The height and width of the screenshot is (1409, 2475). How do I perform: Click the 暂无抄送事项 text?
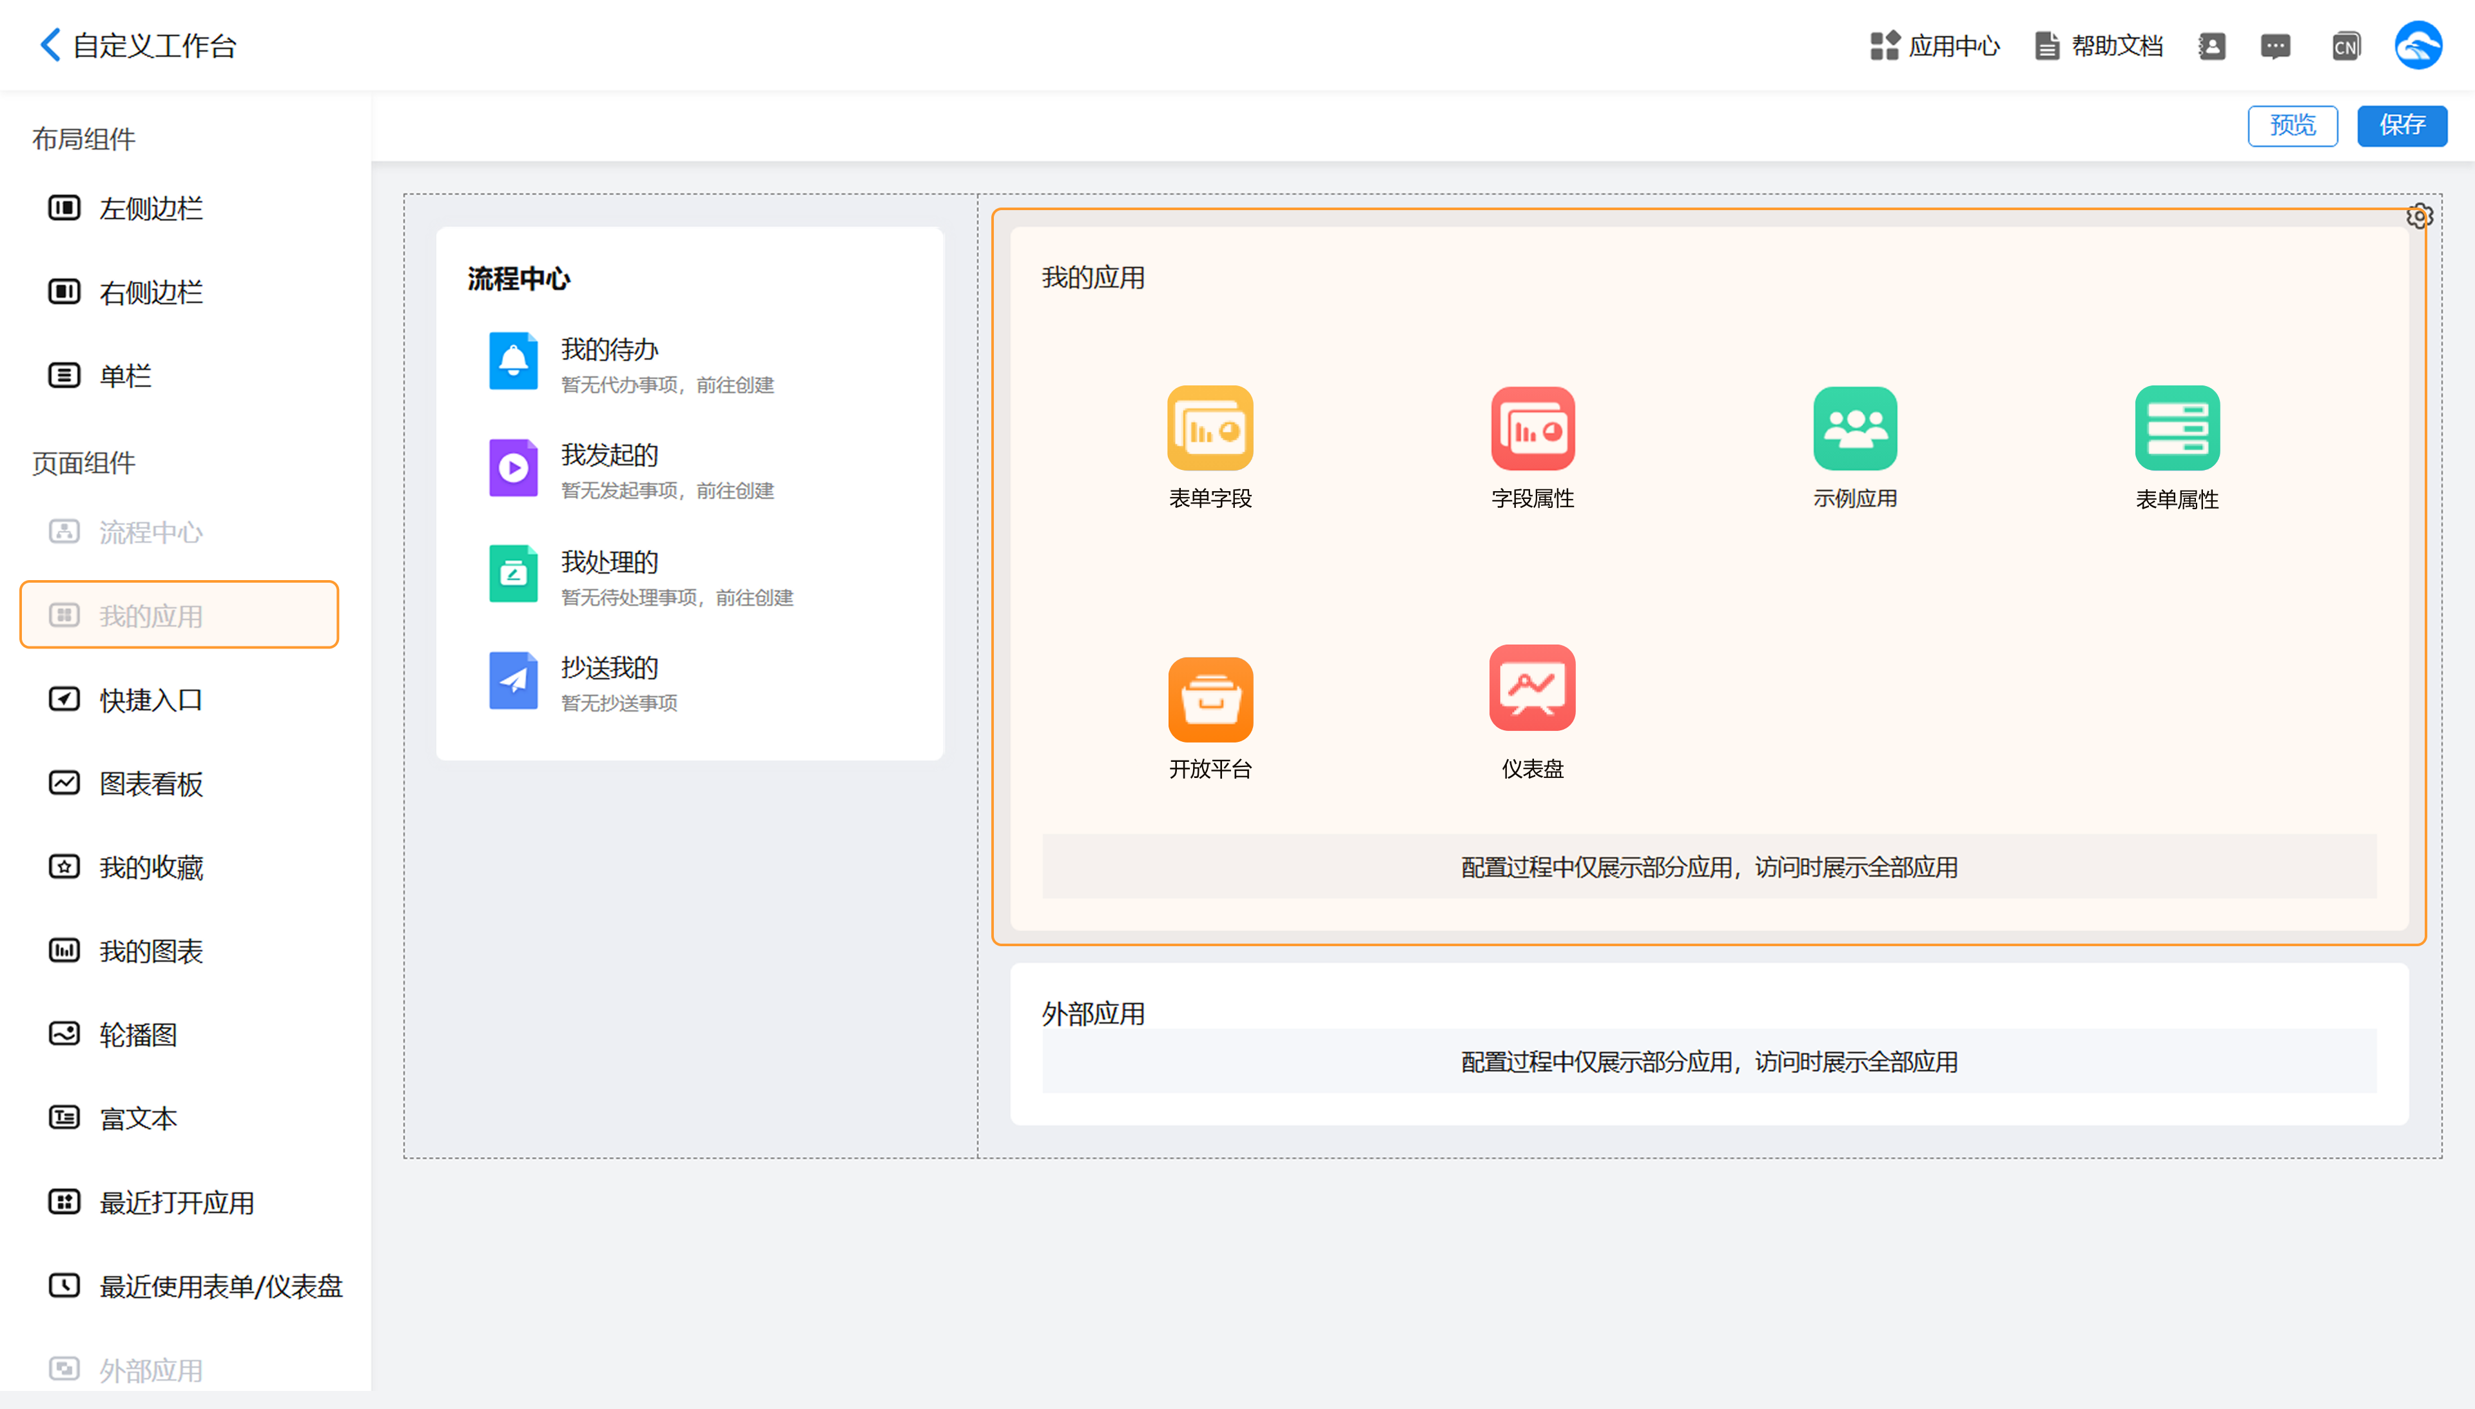tap(619, 703)
